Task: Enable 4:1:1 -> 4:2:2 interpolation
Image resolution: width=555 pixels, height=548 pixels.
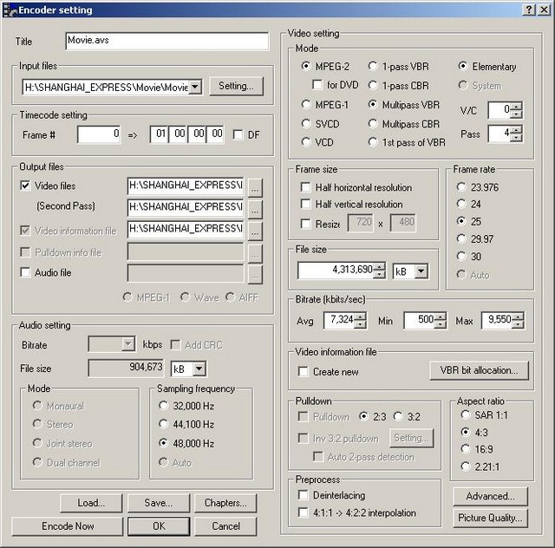Action: (x=303, y=512)
